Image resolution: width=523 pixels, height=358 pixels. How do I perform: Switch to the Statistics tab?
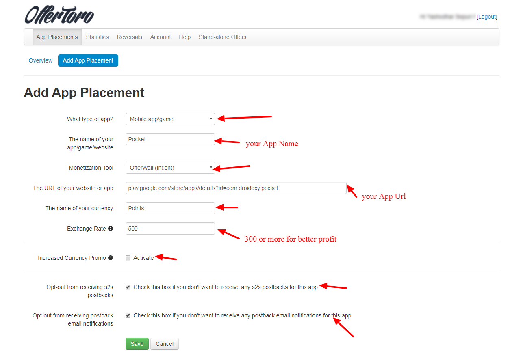point(97,37)
